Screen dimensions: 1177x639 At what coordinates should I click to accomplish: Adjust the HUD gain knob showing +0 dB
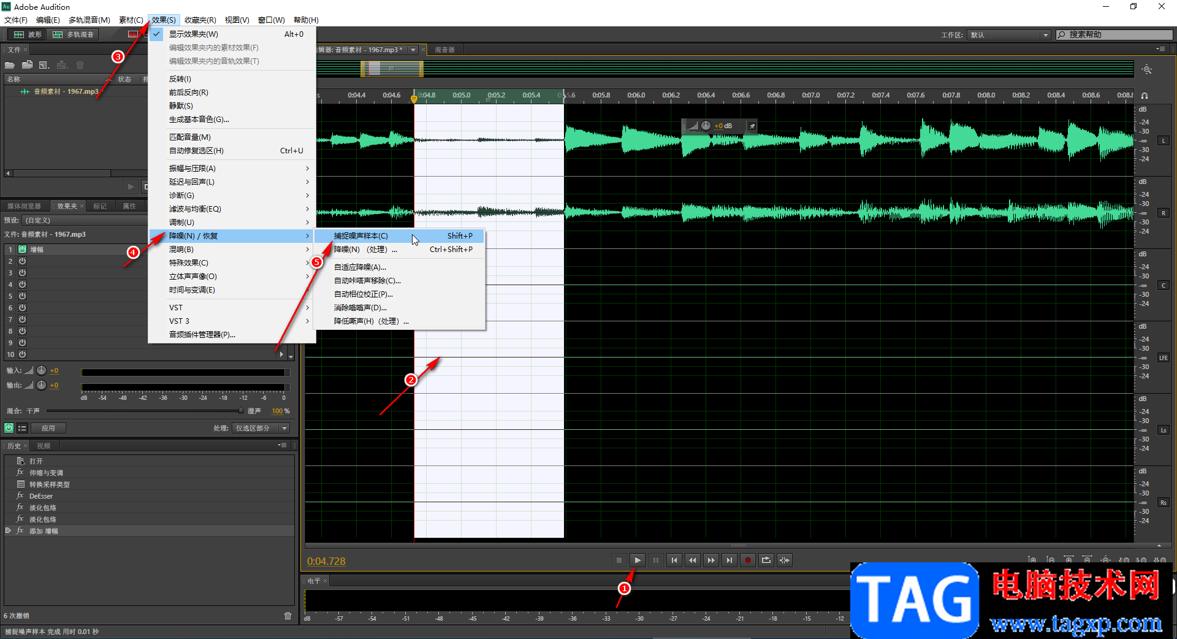(x=706, y=126)
